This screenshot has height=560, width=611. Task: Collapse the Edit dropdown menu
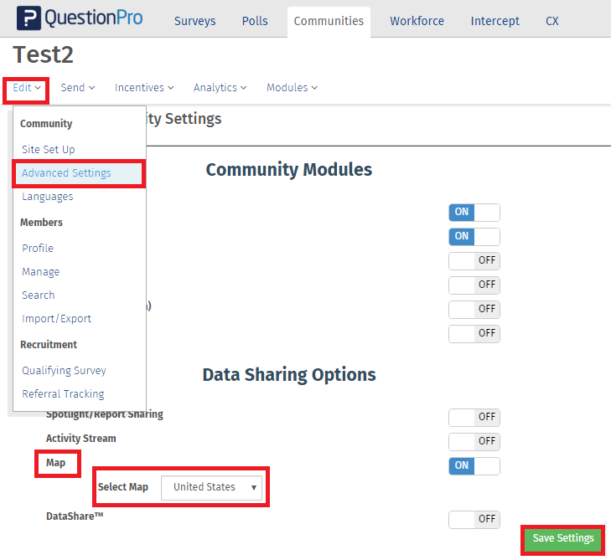tap(27, 88)
